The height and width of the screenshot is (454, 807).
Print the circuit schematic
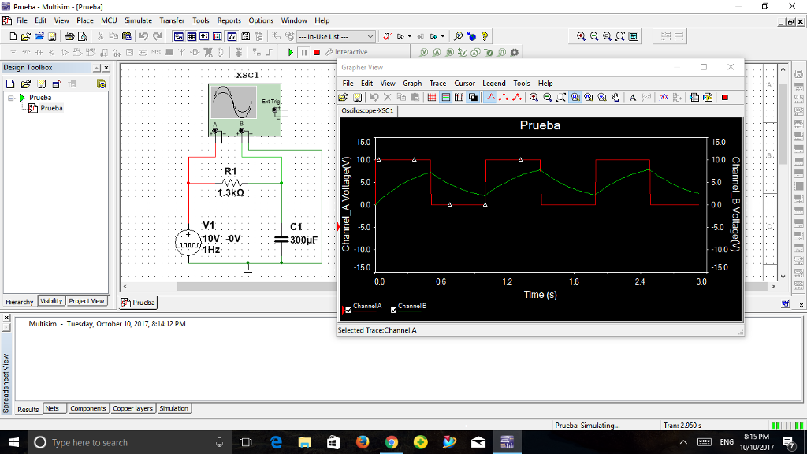(x=69, y=35)
